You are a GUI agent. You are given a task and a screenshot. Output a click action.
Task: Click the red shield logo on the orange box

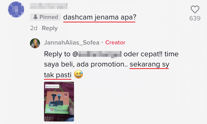coord(66,95)
